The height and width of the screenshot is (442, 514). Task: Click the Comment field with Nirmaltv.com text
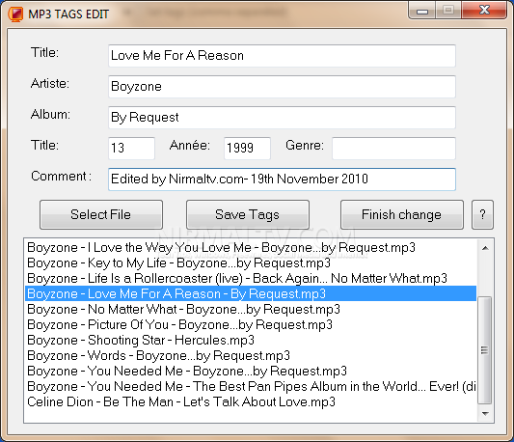[x=282, y=180]
